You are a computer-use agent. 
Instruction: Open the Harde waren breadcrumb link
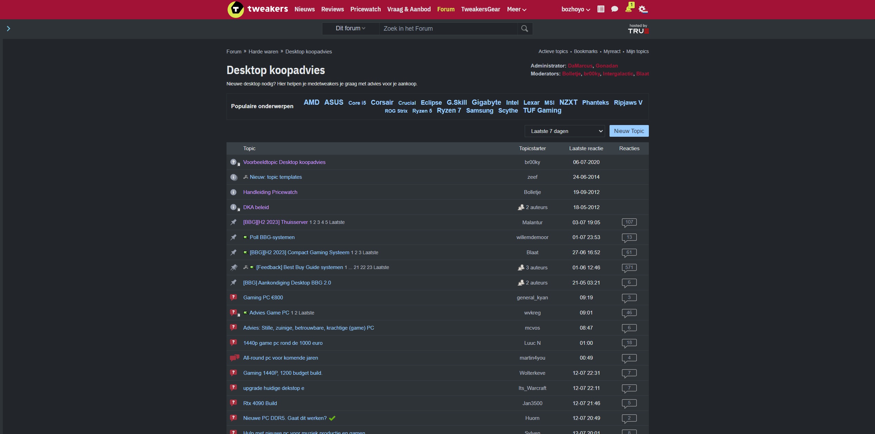tap(263, 51)
